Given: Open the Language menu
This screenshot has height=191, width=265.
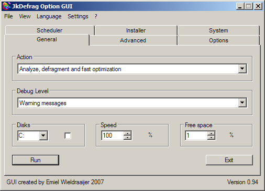Looking at the screenshot, I should coord(49,16).
